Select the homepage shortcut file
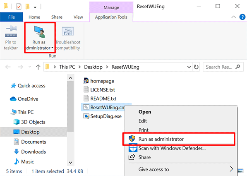This screenshot has height=176, width=247. [x=98, y=81]
